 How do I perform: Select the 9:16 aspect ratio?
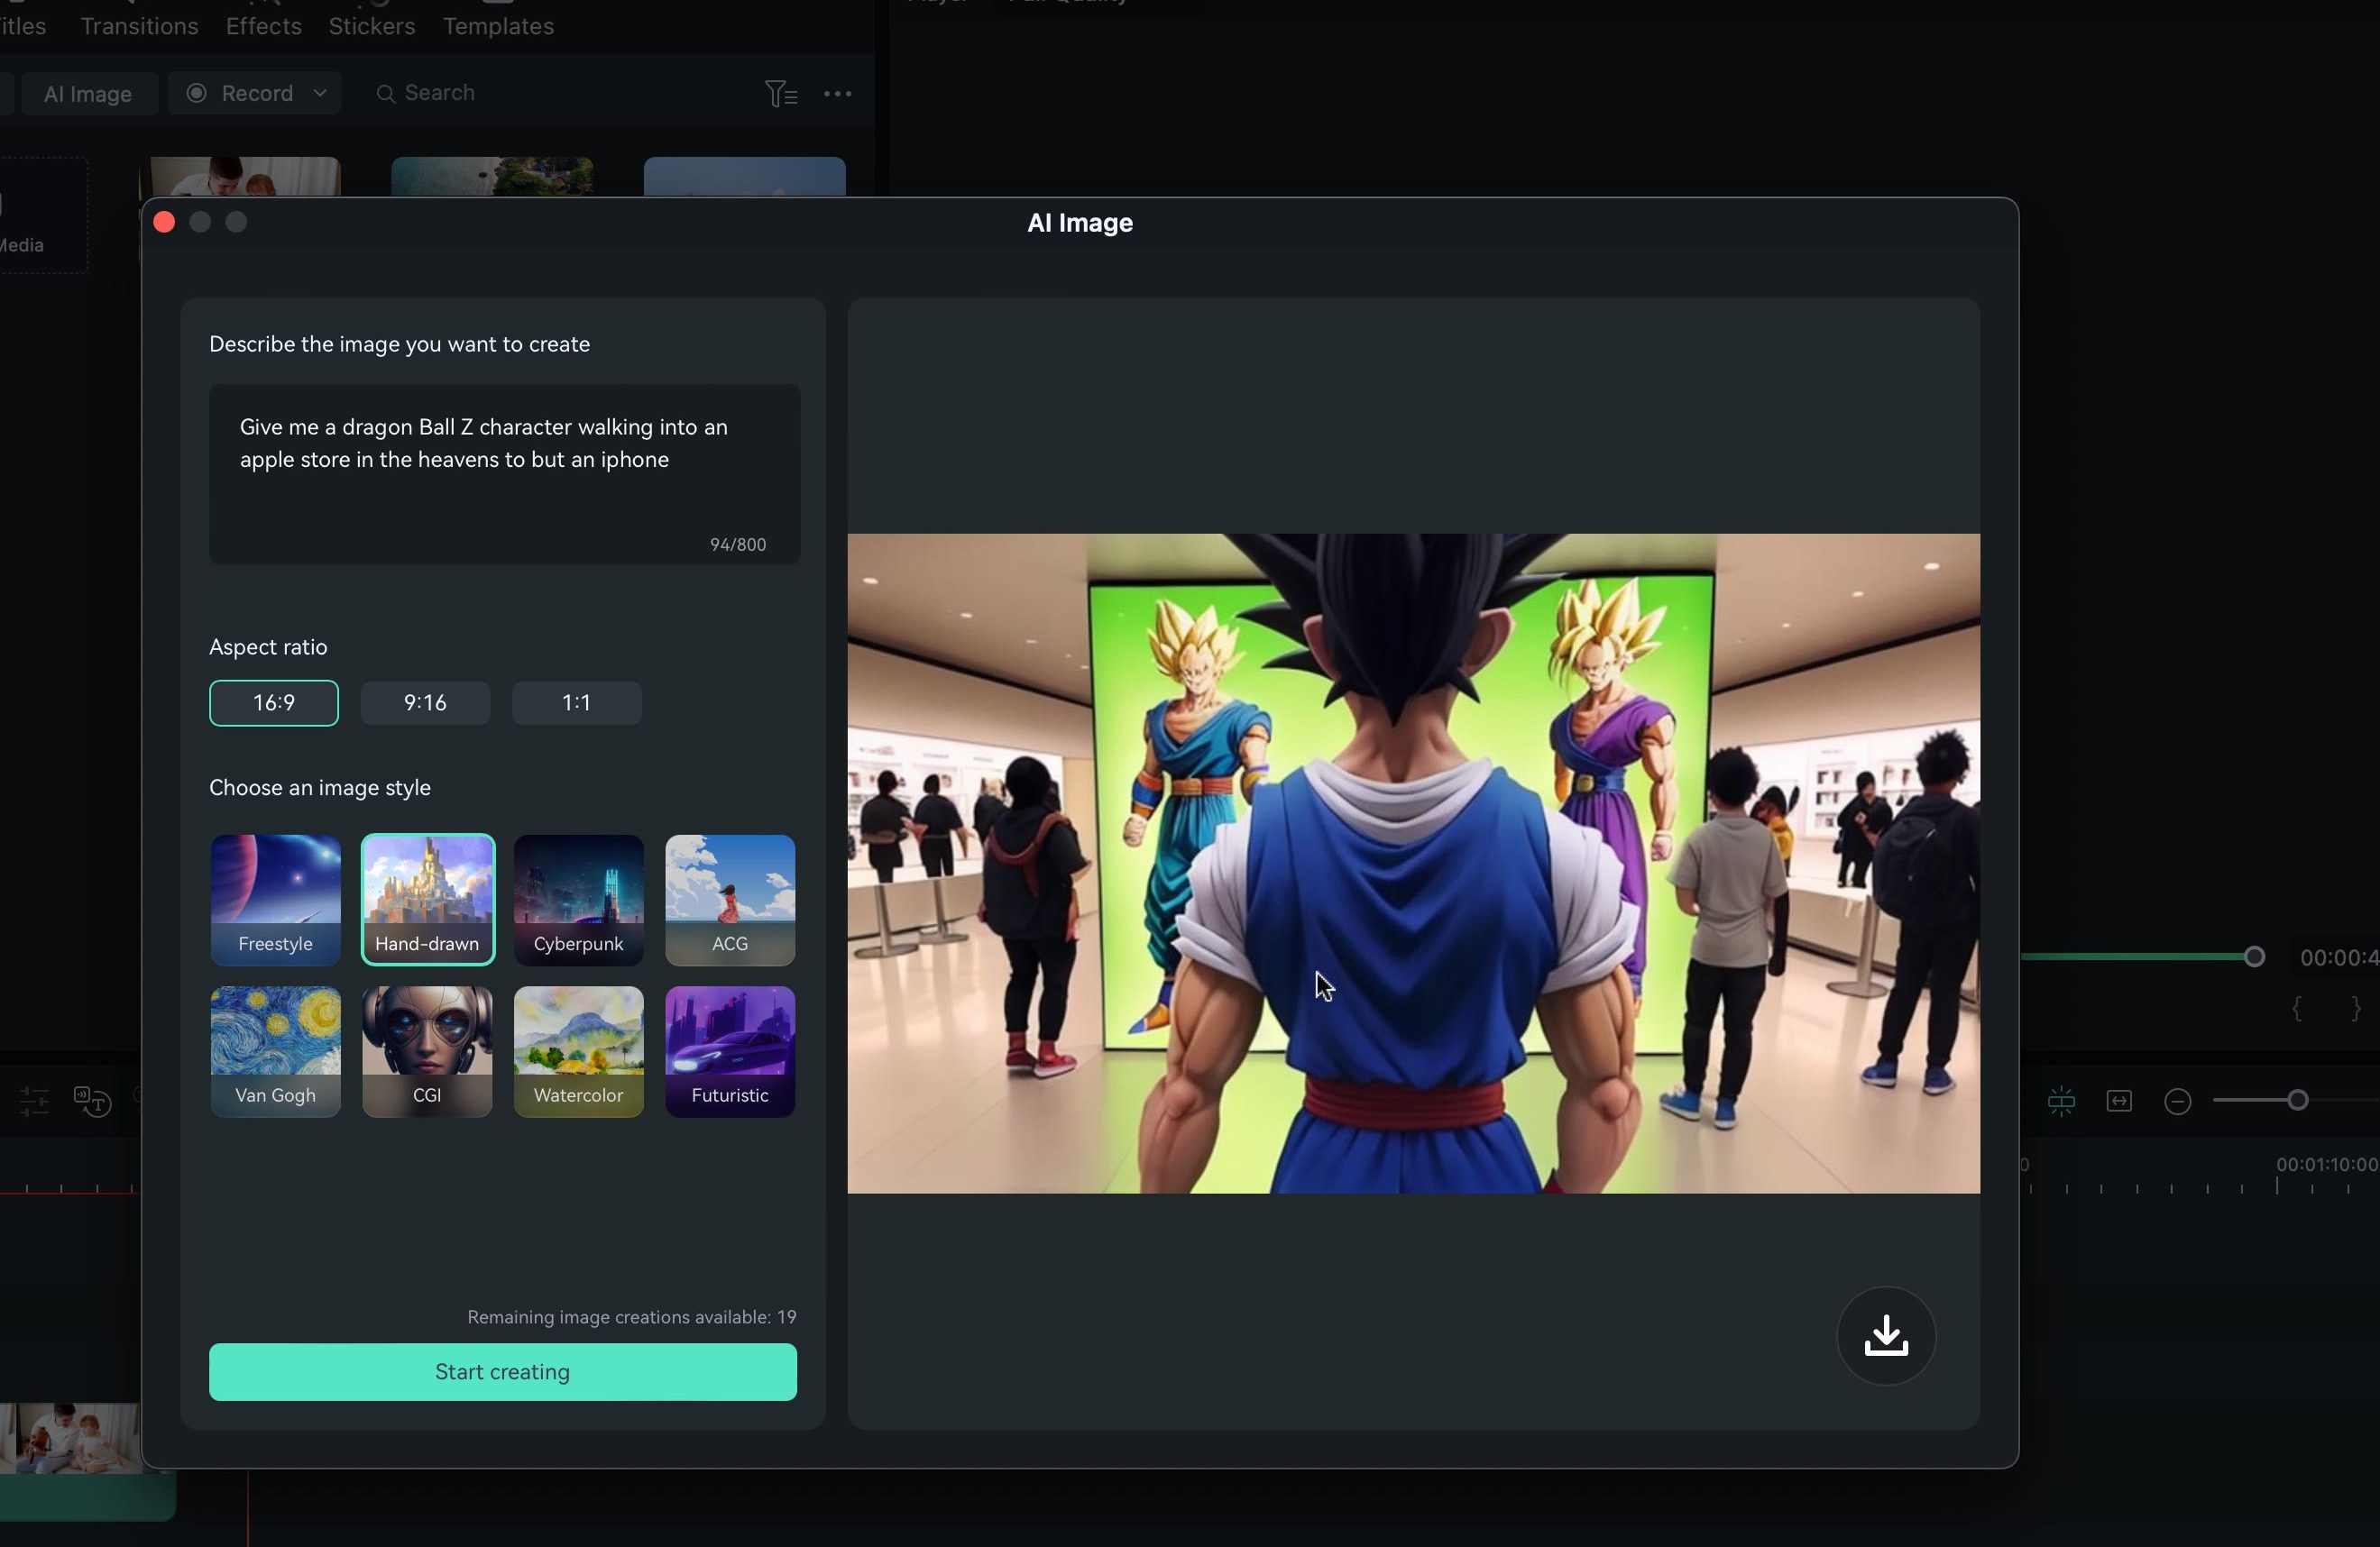425,702
